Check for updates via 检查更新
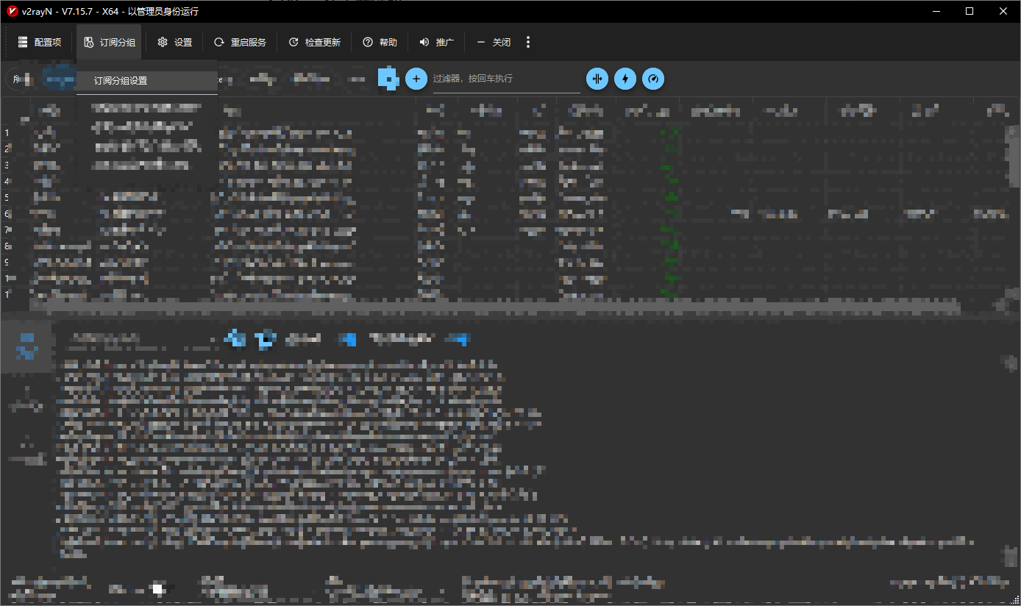 (314, 43)
